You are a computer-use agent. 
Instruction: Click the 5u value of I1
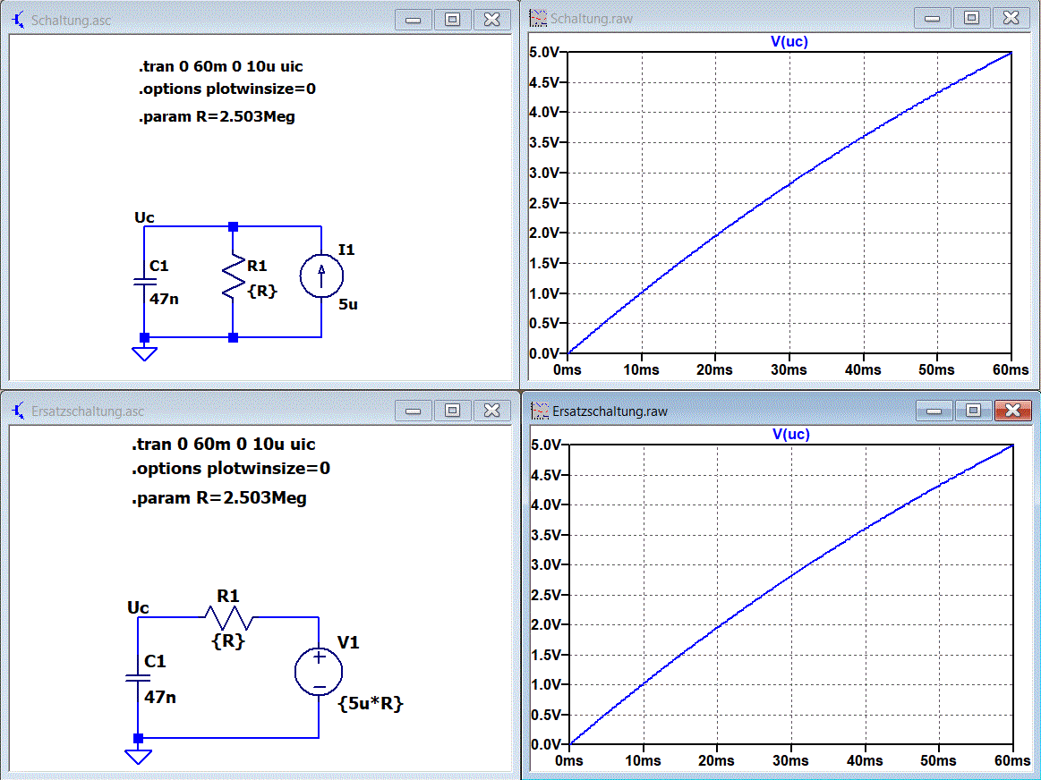click(x=348, y=304)
